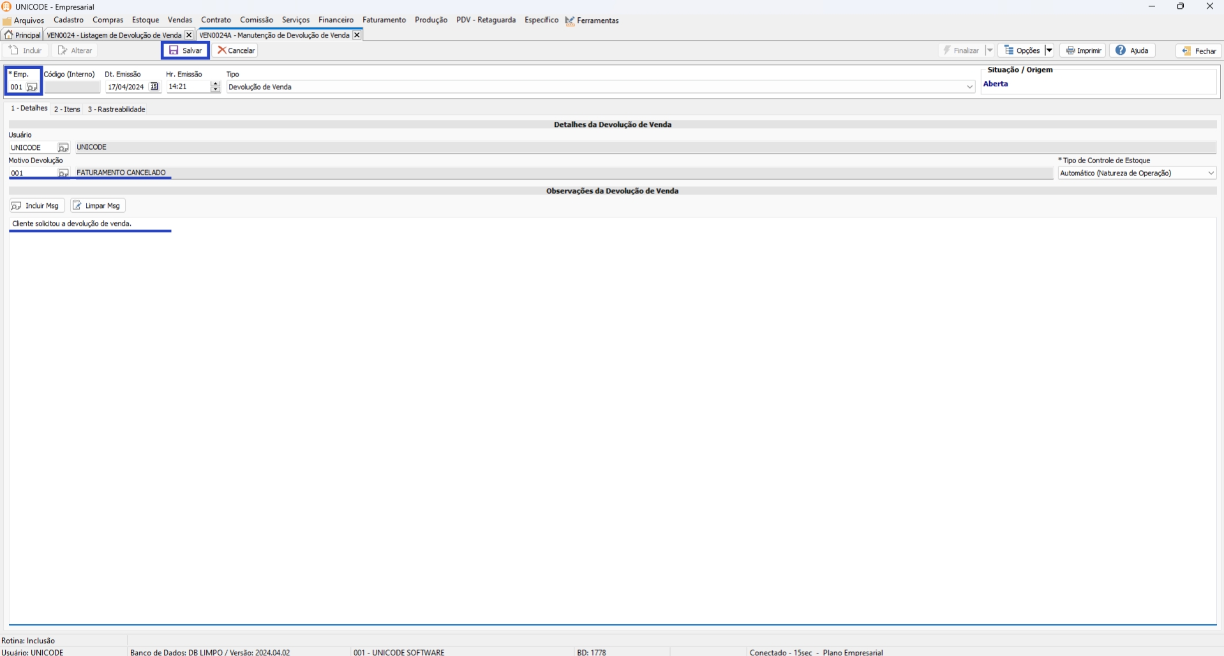
Task: Expand the Tipo dropdown
Action: pyautogui.click(x=969, y=87)
